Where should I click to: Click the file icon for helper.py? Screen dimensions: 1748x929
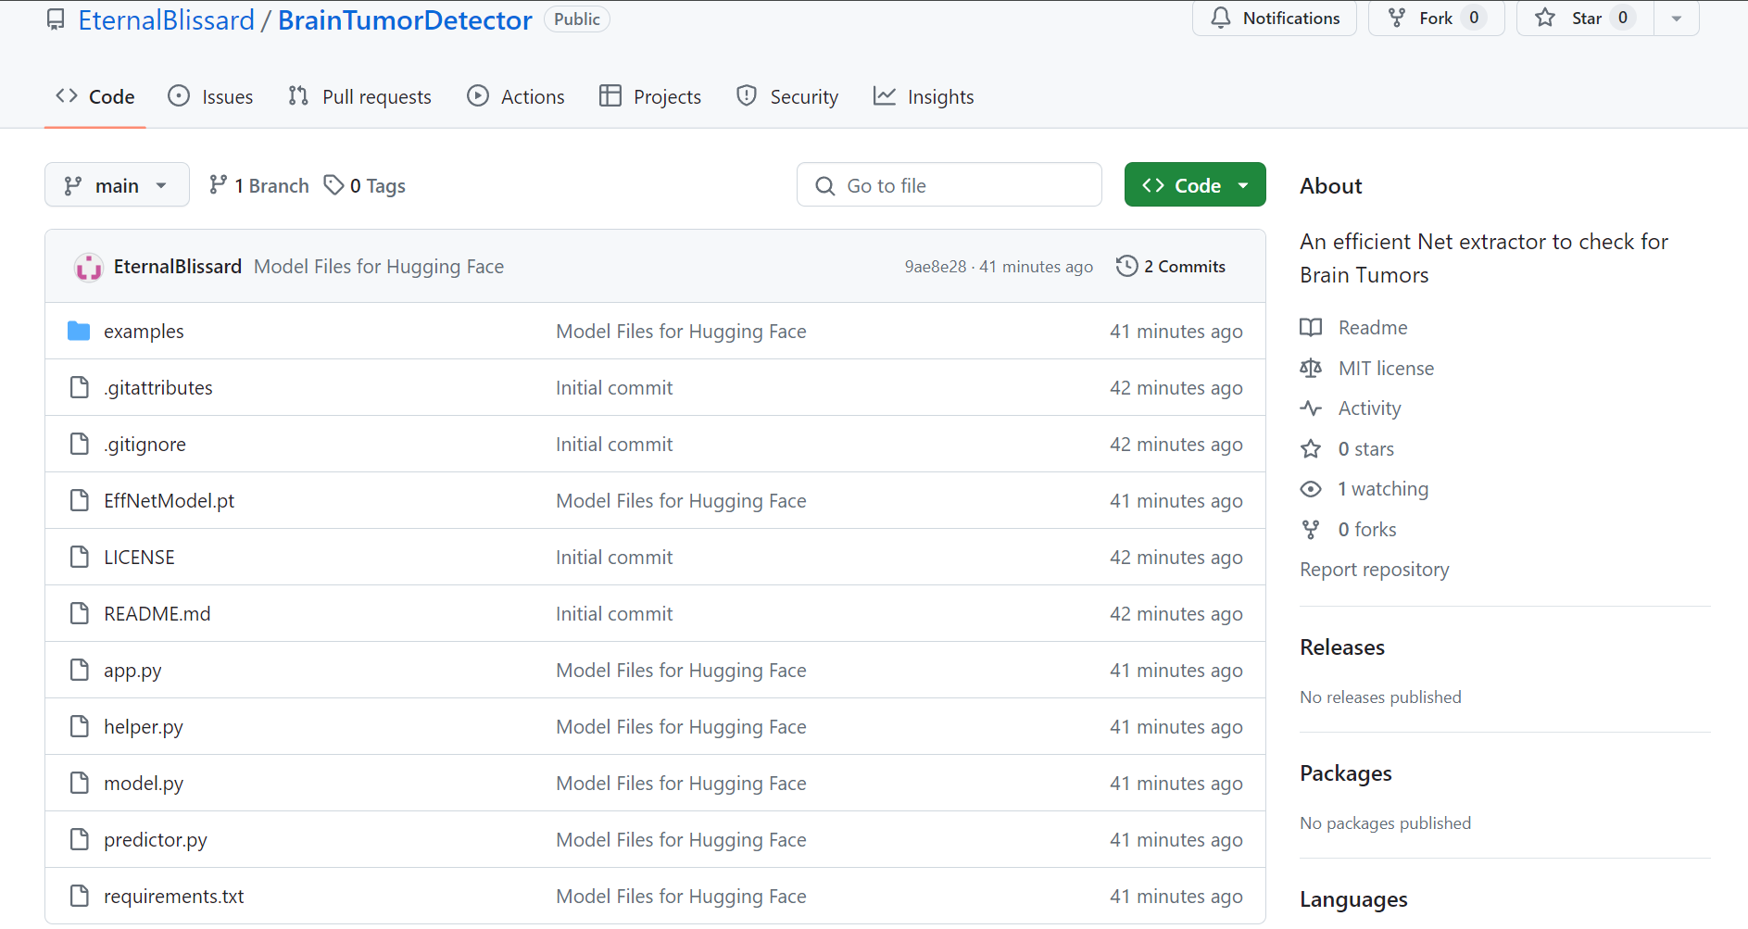coord(80,726)
